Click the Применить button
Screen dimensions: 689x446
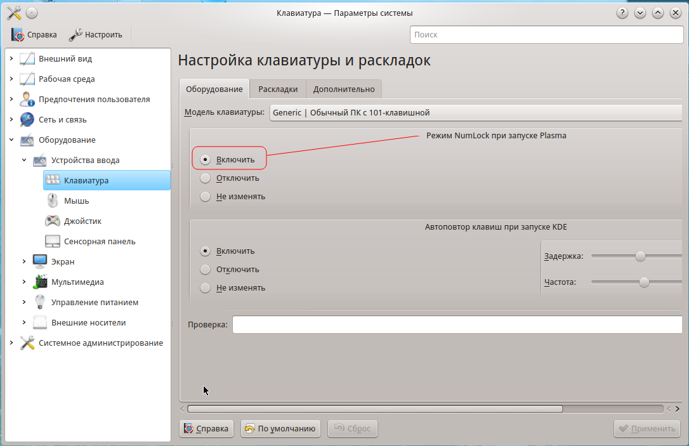pyautogui.click(x=647, y=428)
